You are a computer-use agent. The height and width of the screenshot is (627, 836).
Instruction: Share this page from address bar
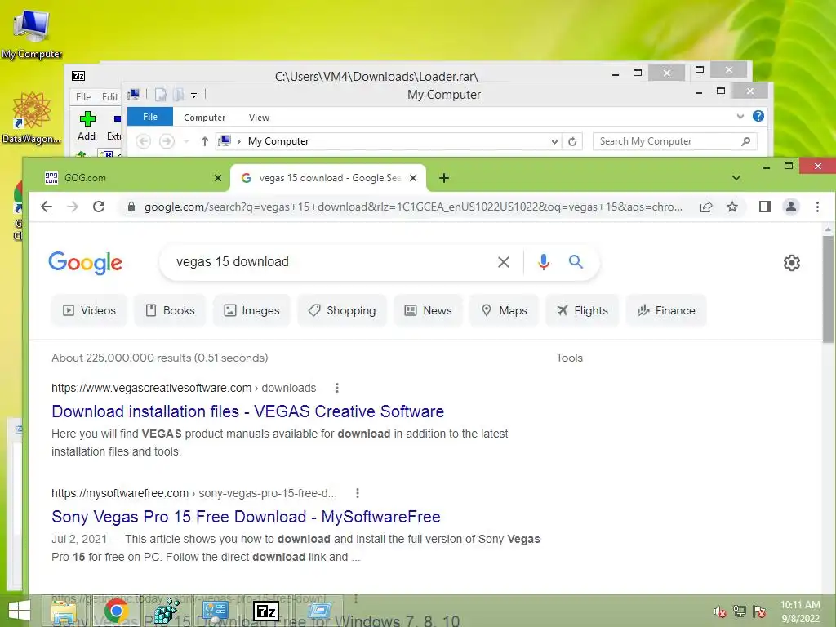pyautogui.click(x=706, y=207)
